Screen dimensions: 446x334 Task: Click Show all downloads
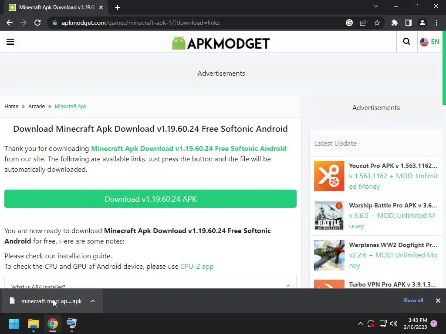click(x=413, y=301)
